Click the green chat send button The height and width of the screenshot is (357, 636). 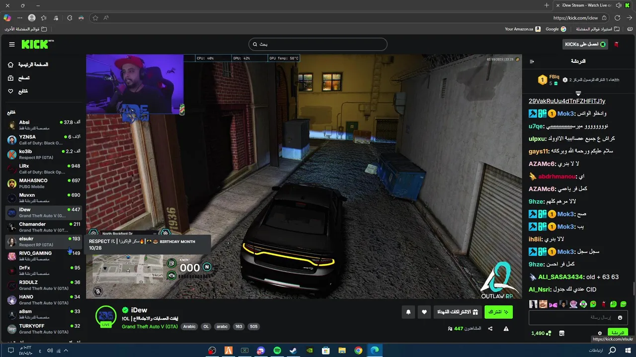[618, 333]
